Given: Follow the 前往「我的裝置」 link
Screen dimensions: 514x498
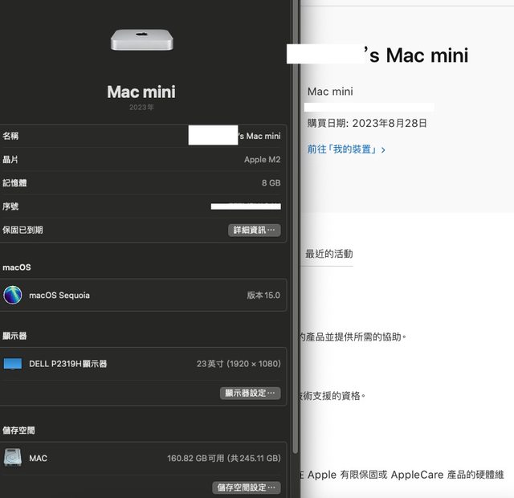Looking at the screenshot, I should pyautogui.click(x=346, y=149).
